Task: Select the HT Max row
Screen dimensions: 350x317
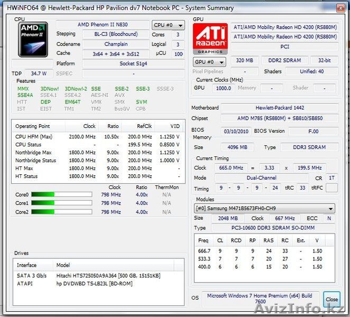Action: 98,169
